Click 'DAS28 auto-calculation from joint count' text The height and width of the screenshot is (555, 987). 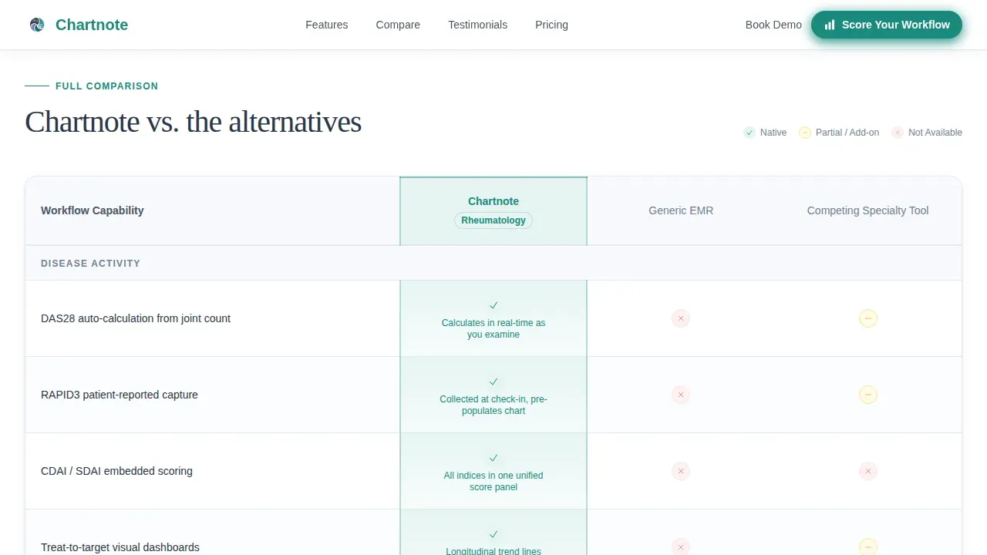pos(136,318)
